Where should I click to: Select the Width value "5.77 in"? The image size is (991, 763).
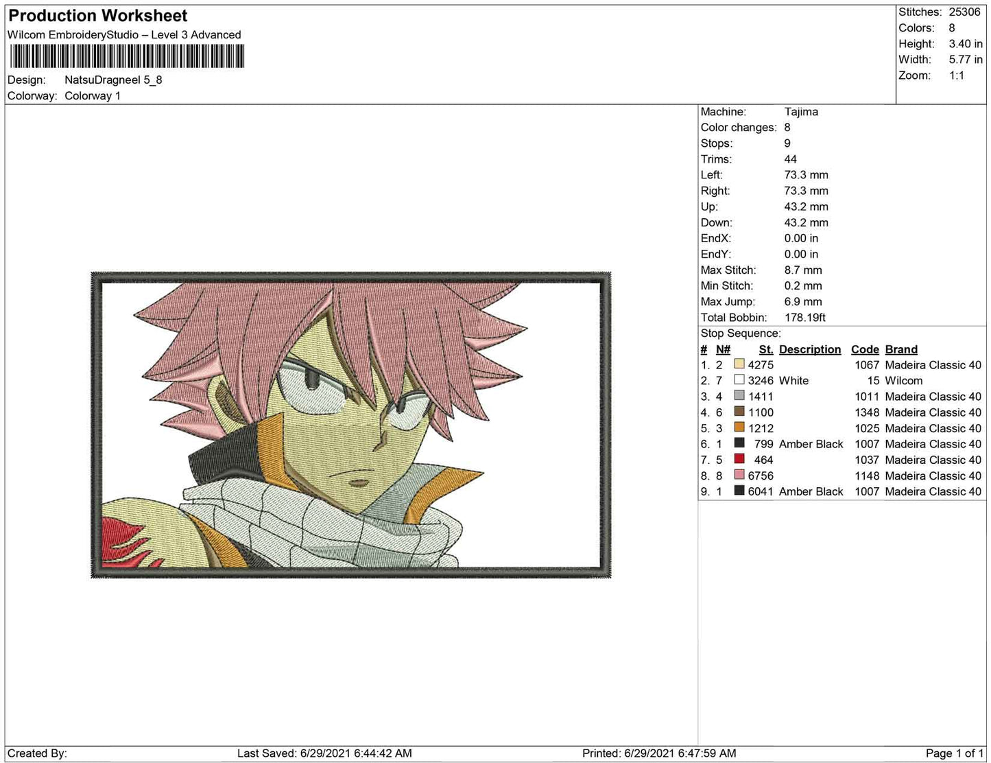click(966, 60)
